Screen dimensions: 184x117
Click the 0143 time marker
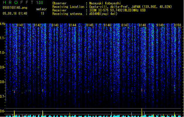coord(55,25)
